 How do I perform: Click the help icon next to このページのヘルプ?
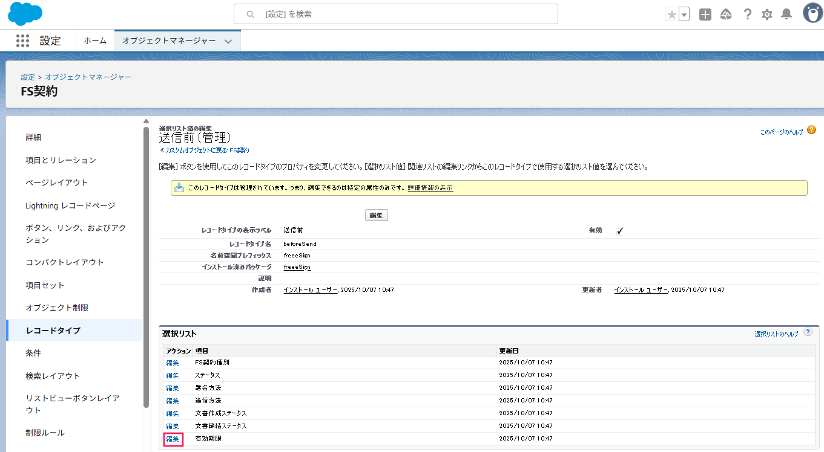tap(812, 130)
